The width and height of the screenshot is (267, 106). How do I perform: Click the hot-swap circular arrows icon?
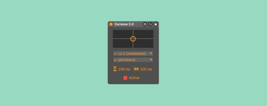click(150, 24)
